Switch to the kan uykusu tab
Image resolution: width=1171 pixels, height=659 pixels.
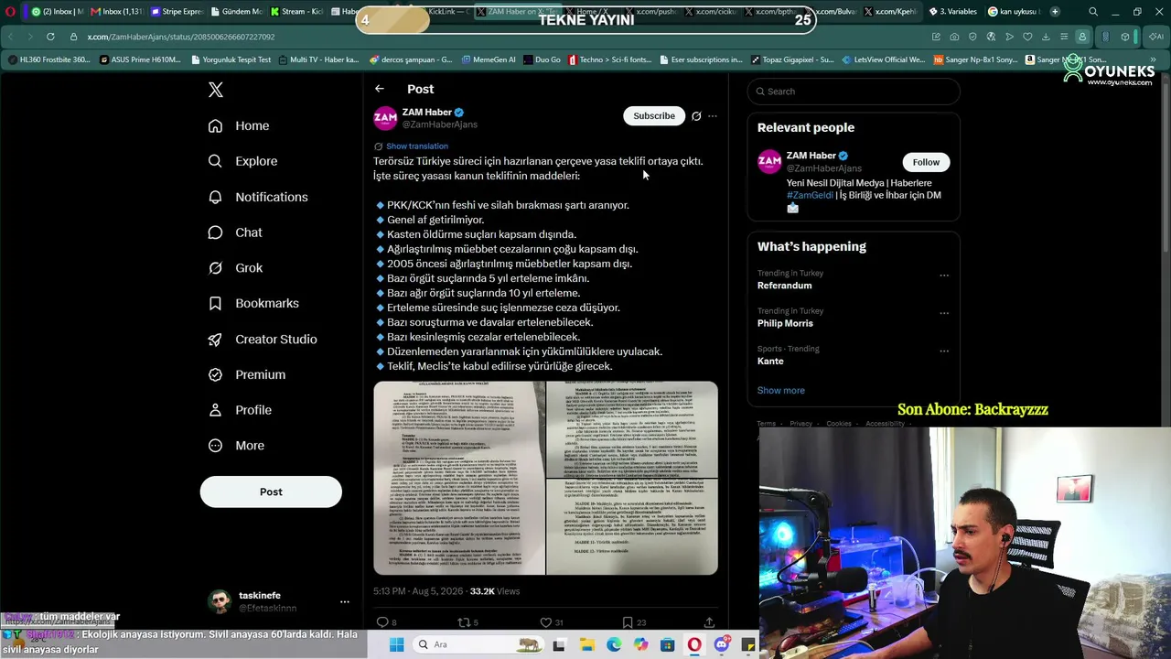point(1014,12)
